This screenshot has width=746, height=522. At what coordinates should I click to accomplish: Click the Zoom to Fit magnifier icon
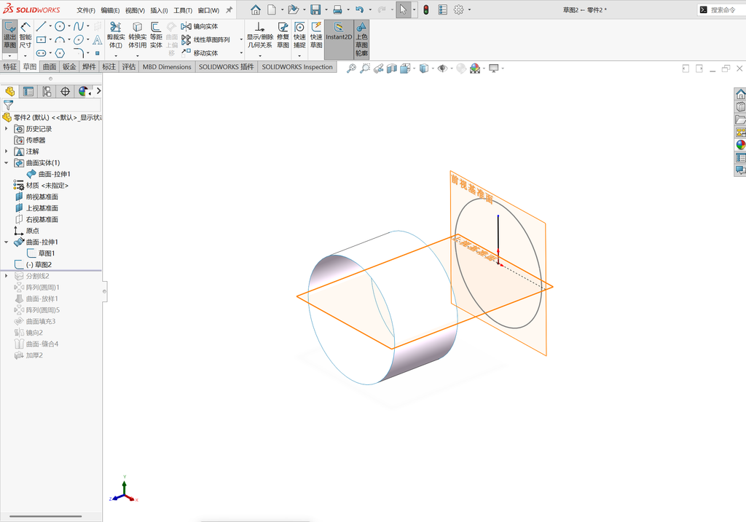[x=351, y=68]
